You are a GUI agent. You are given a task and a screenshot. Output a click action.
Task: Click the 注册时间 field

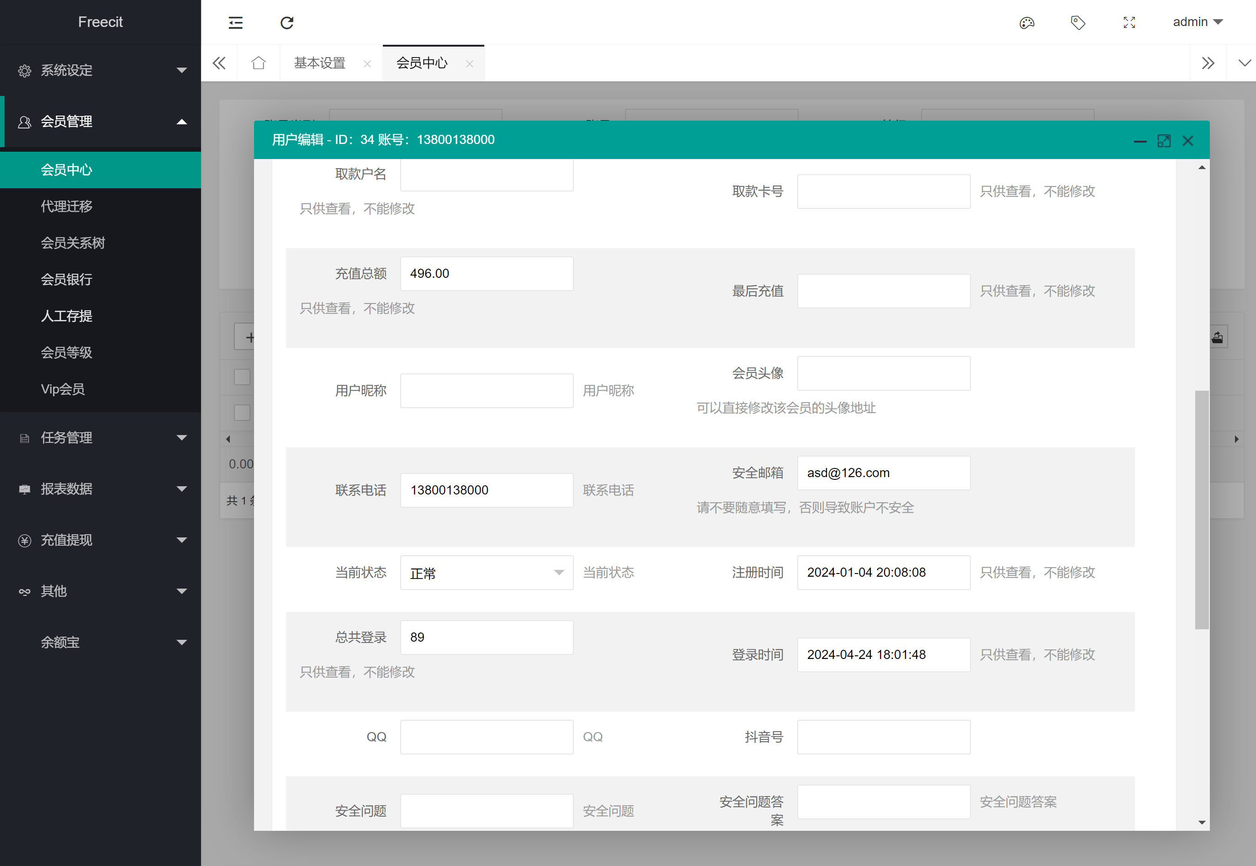tap(884, 573)
